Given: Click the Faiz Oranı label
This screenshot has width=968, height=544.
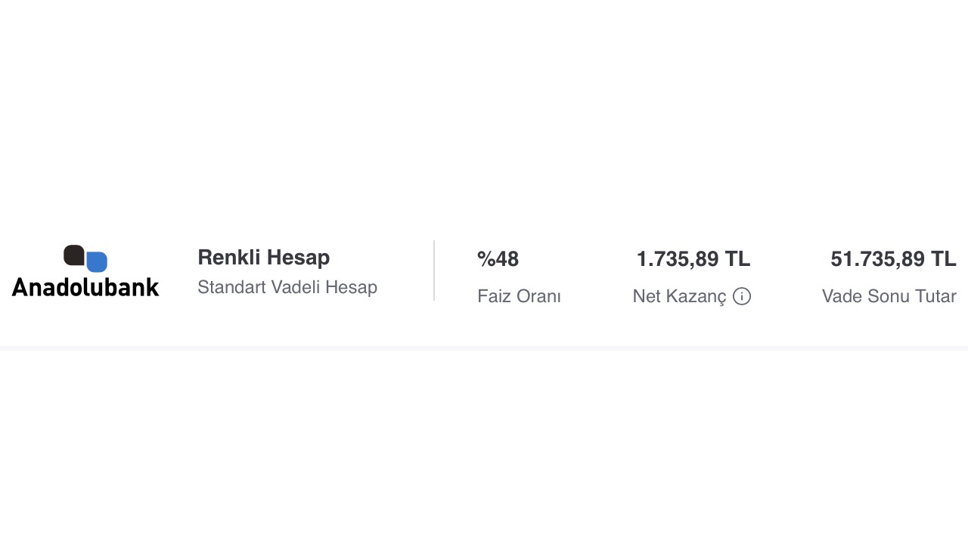Looking at the screenshot, I should (x=519, y=296).
